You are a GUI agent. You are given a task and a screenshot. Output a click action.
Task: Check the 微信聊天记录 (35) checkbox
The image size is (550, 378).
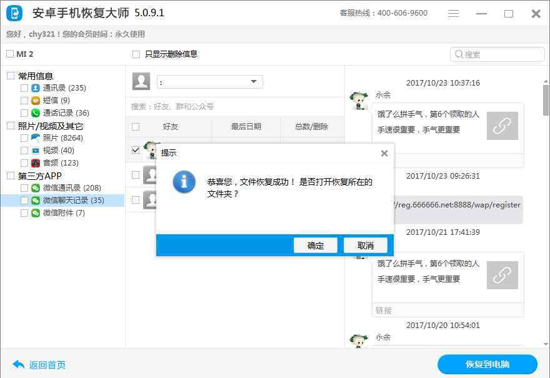24,201
